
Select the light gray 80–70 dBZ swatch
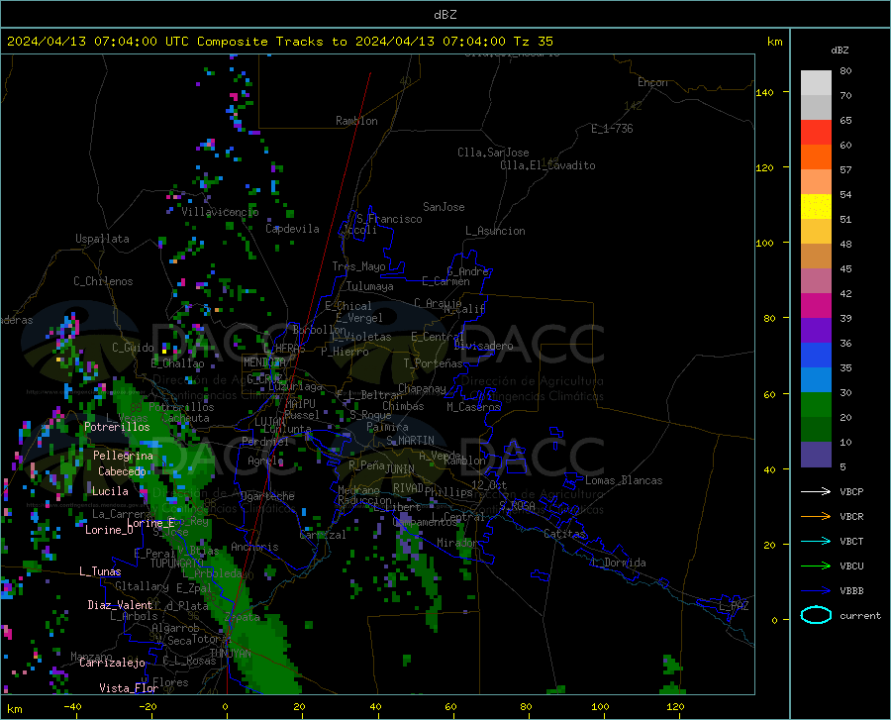point(816,83)
